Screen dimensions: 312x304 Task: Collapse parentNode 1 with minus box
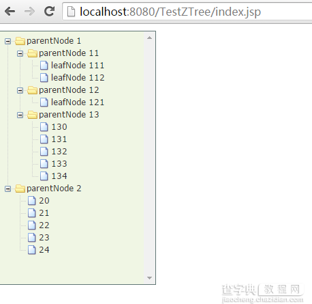[x=7, y=41]
